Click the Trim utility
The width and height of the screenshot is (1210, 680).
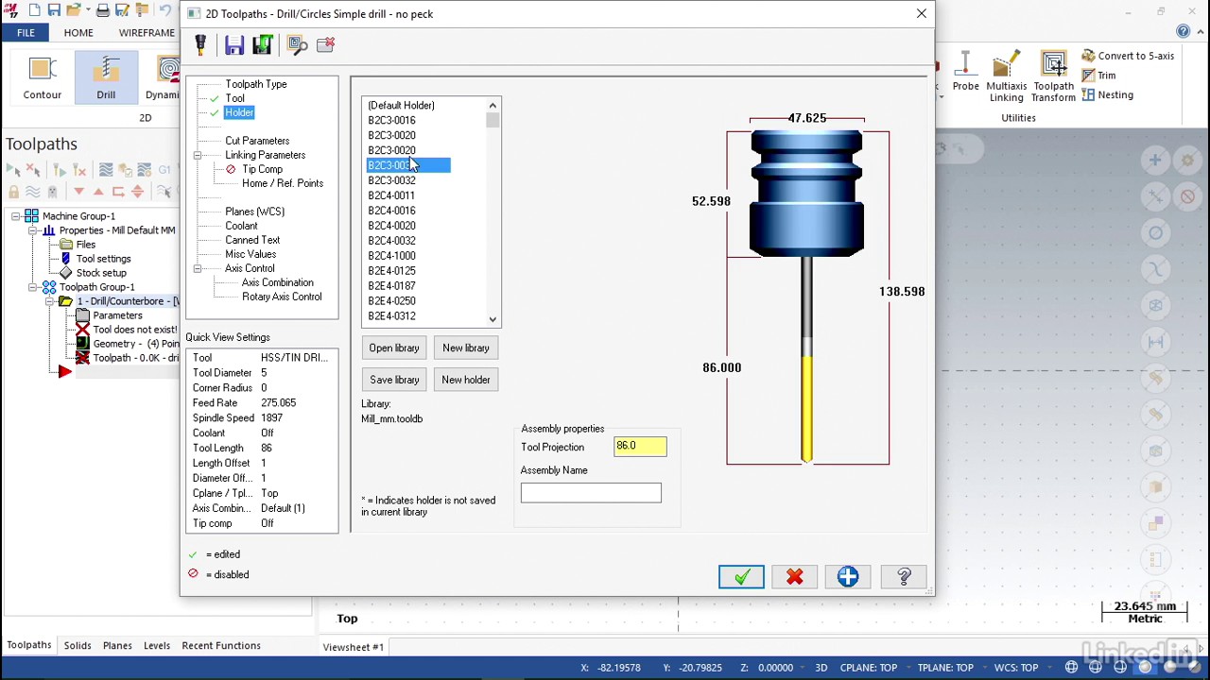point(1098,76)
